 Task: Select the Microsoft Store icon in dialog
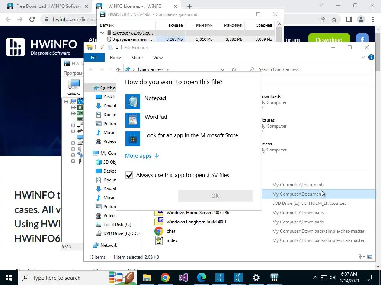tap(133, 139)
